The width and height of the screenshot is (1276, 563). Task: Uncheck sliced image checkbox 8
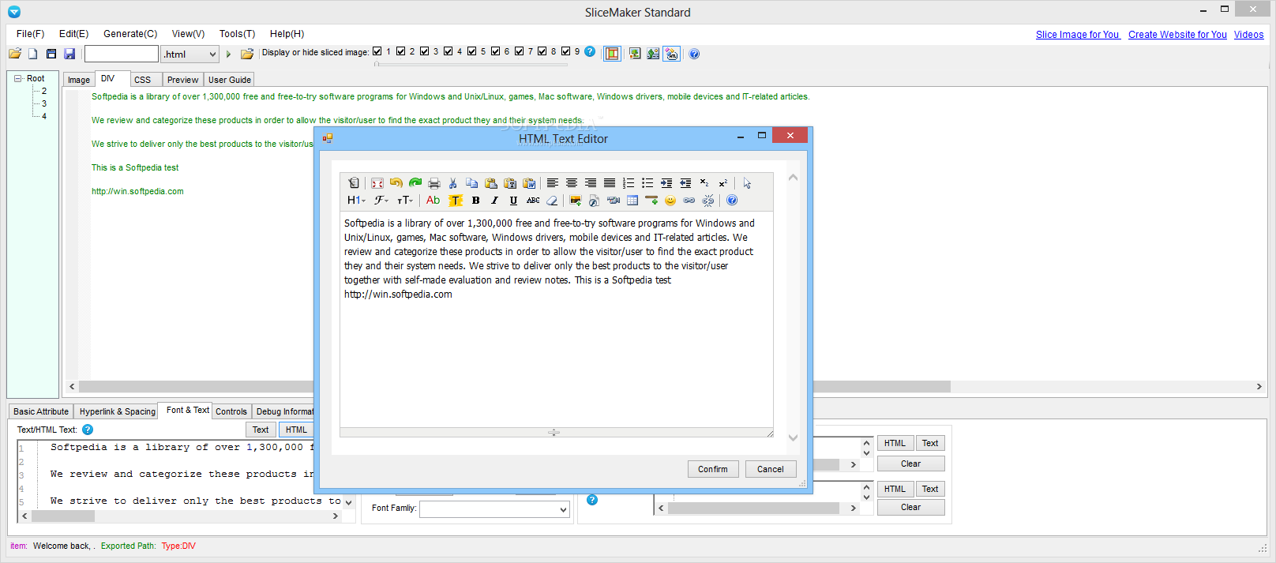(x=542, y=51)
